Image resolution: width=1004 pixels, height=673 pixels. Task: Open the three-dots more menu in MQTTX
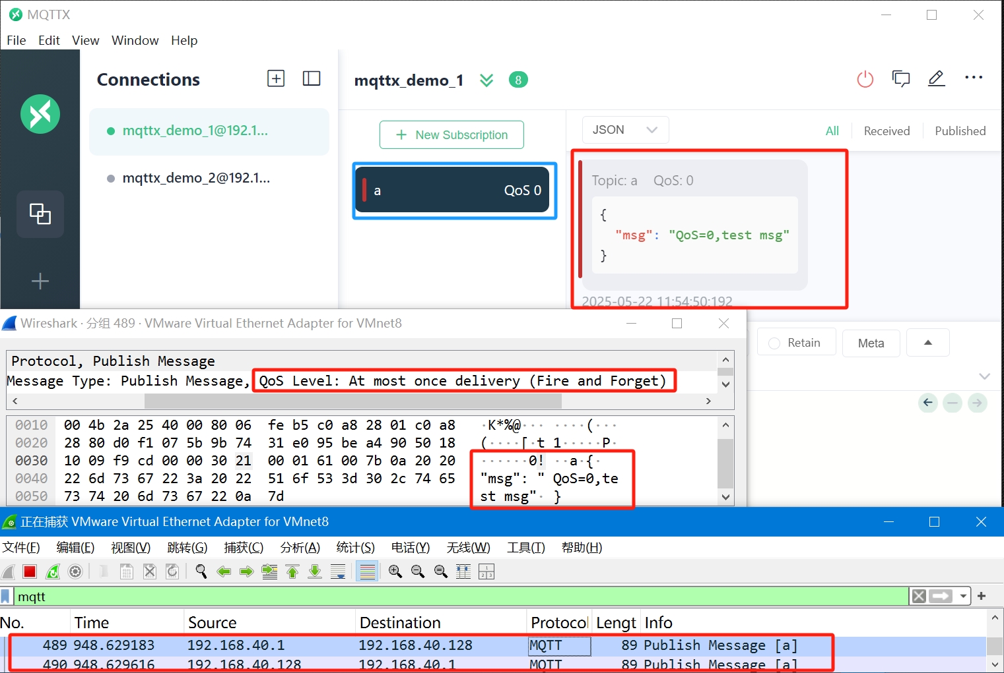(x=974, y=78)
